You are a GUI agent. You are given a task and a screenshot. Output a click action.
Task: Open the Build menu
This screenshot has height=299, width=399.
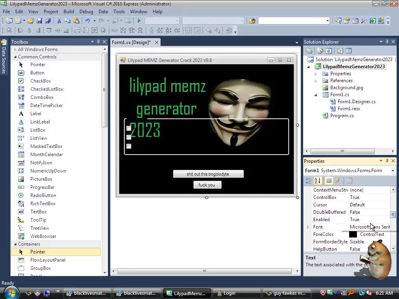click(69, 12)
